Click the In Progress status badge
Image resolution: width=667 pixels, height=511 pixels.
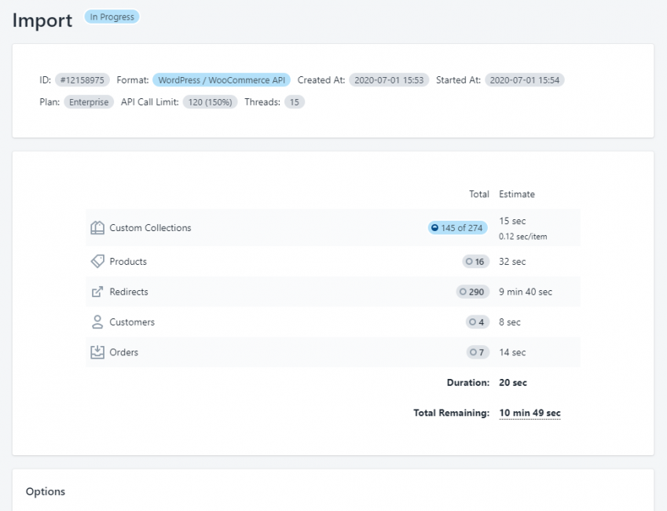pos(111,16)
